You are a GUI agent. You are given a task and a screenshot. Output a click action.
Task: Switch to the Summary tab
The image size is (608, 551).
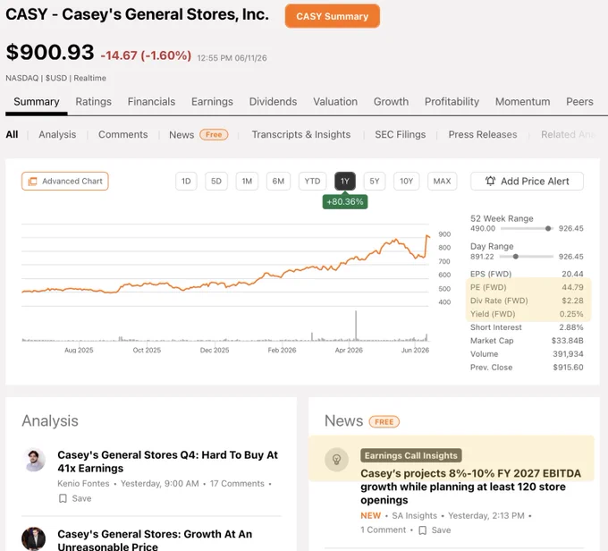coord(37,102)
